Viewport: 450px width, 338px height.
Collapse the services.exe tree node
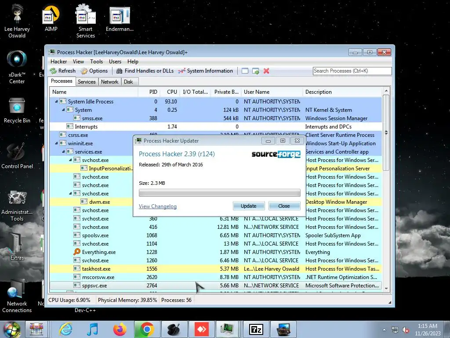click(x=63, y=151)
